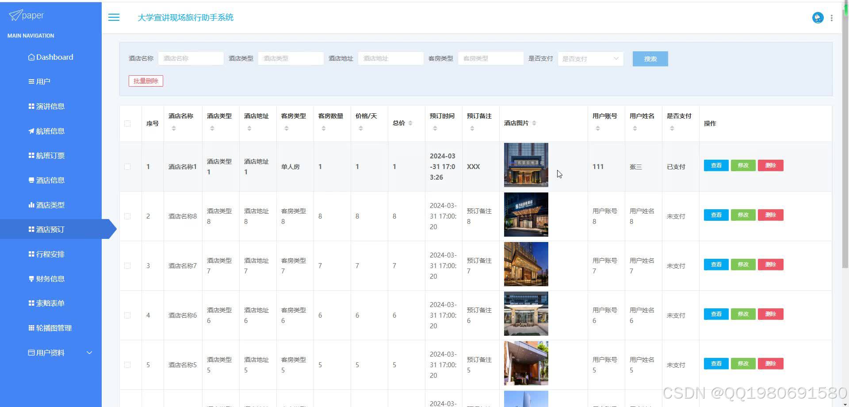Focus the 客房类型 search field
This screenshot has height=407, width=849.
coord(490,58)
